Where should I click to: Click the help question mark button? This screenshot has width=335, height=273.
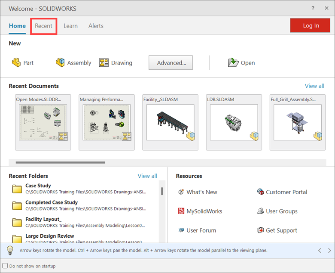[x=313, y=8]
